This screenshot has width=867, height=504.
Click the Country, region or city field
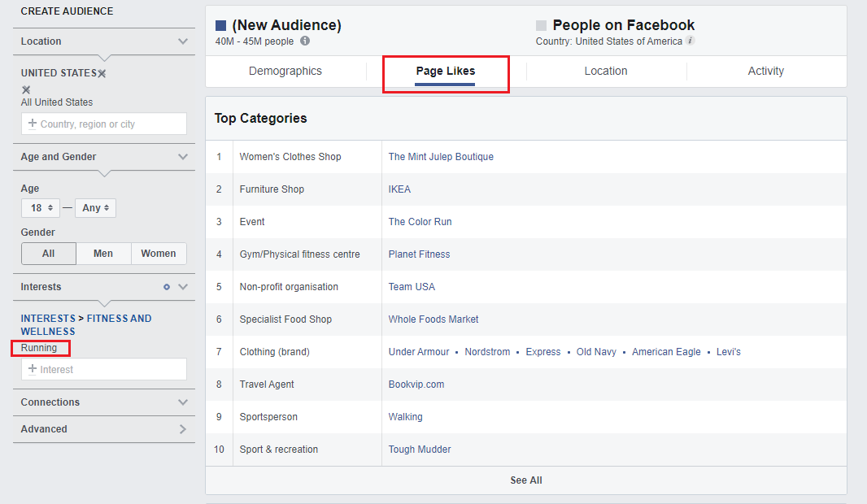click(104, 124)
